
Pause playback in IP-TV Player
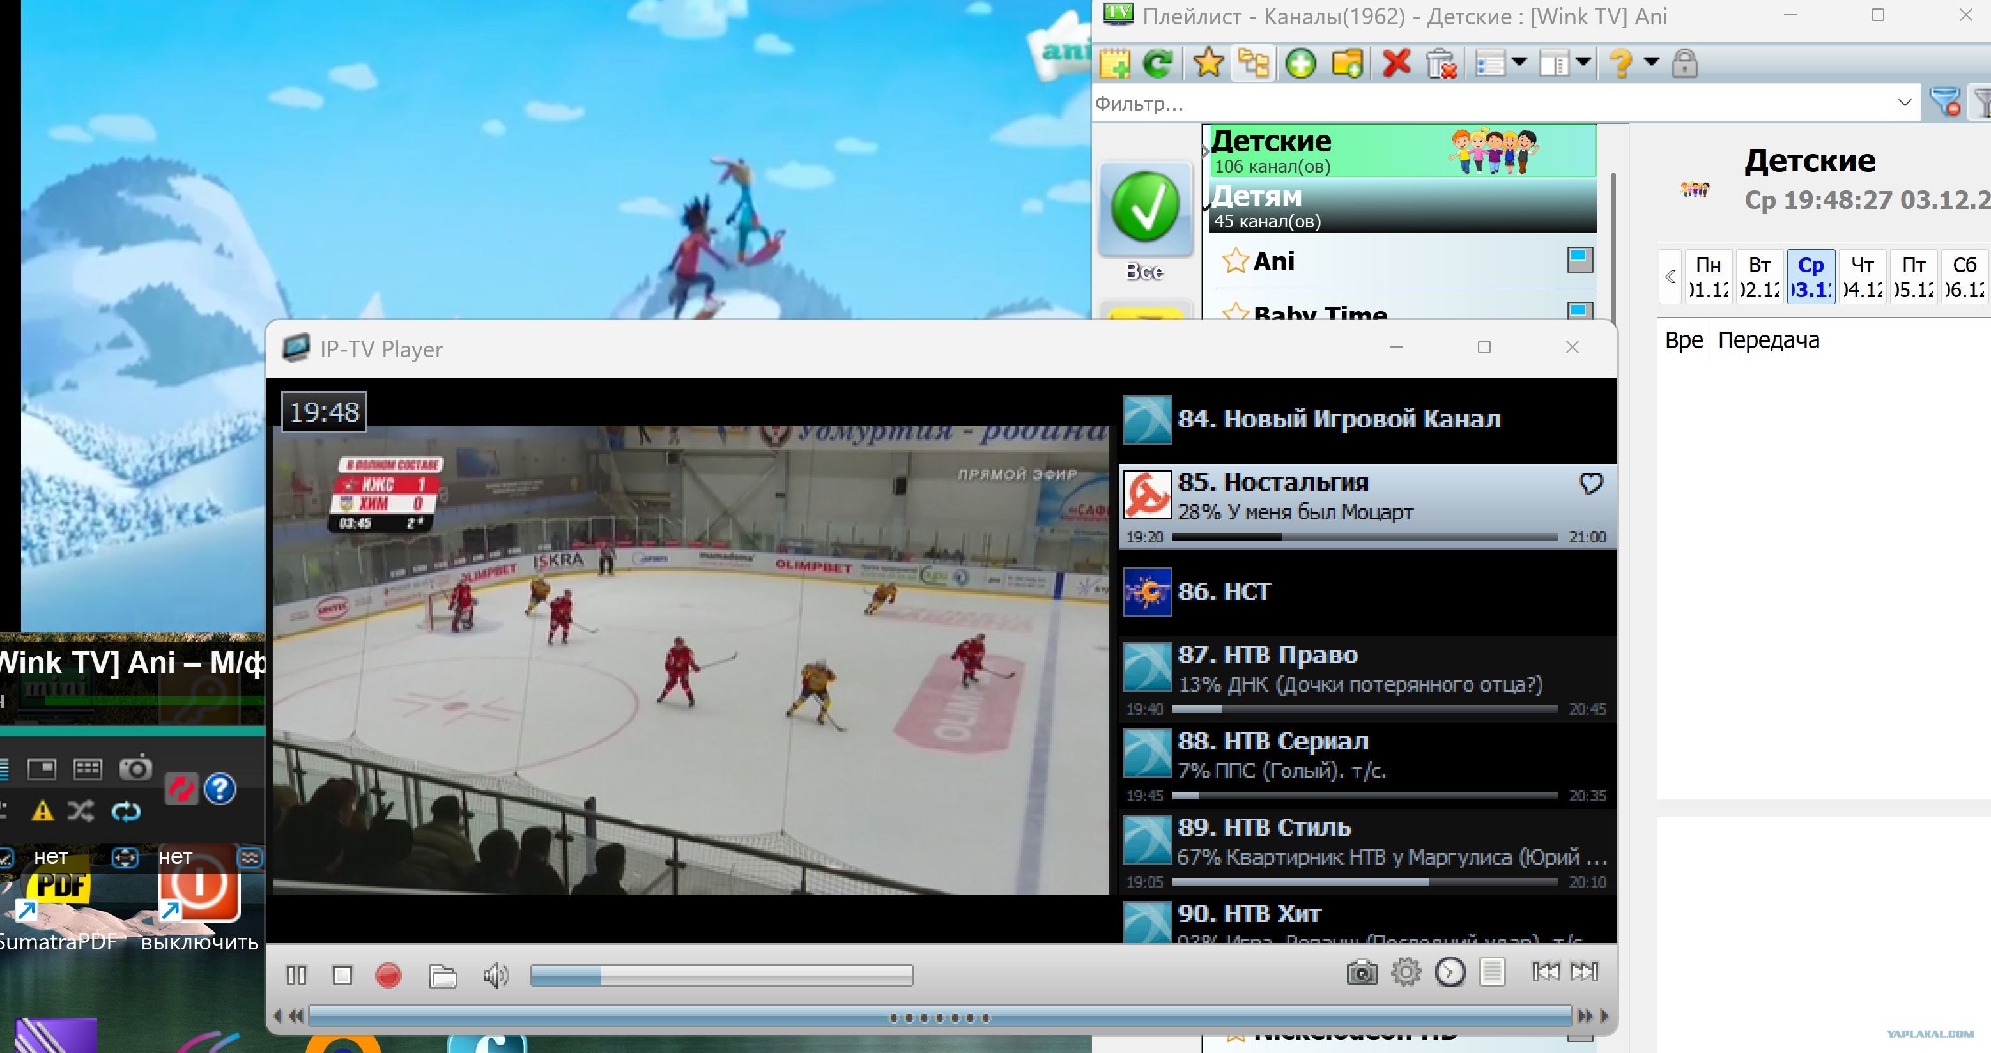click(x=296, y=976)
